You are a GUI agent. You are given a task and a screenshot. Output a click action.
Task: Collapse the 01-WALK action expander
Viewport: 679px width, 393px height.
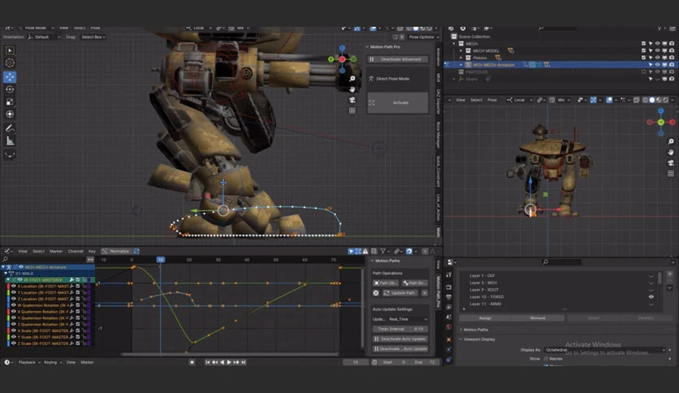(6, 274)
